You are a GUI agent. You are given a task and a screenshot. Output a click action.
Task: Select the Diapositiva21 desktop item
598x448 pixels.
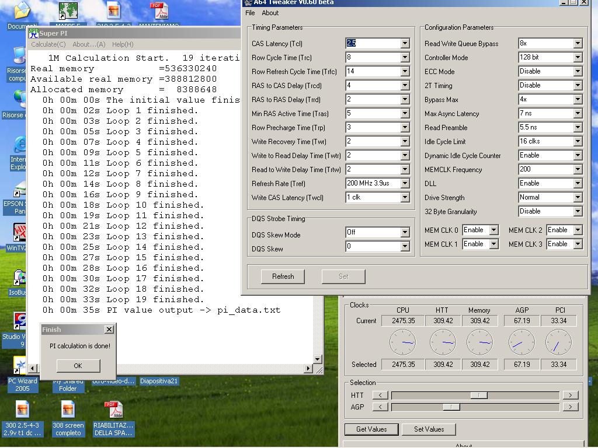click(x=159, y=381)
